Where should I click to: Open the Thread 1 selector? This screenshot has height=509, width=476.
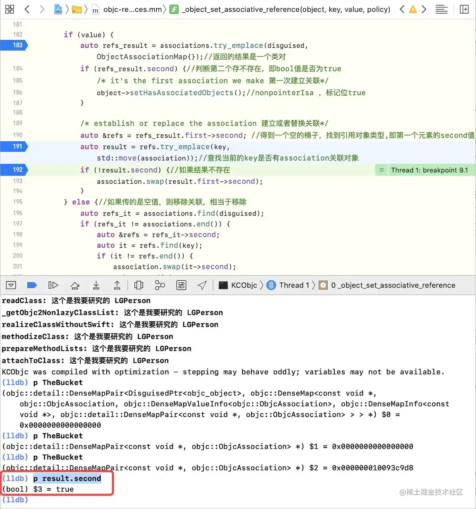click(x=288, y=285)
